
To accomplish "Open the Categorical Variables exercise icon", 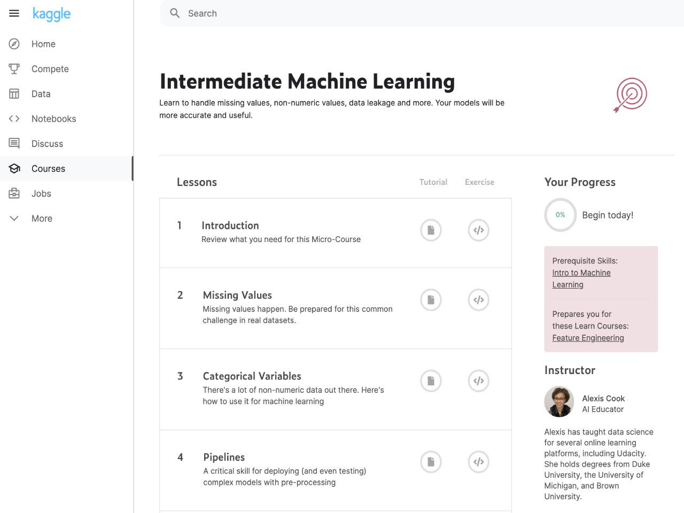I will pos(479,381).
